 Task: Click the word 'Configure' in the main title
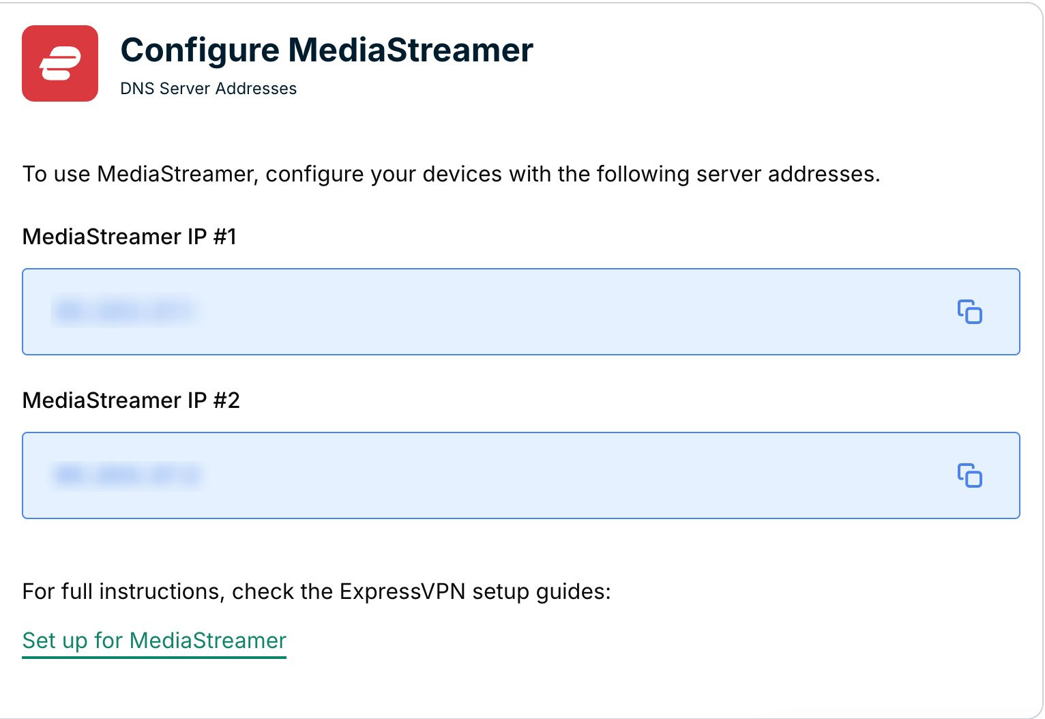tap(200, 50)
